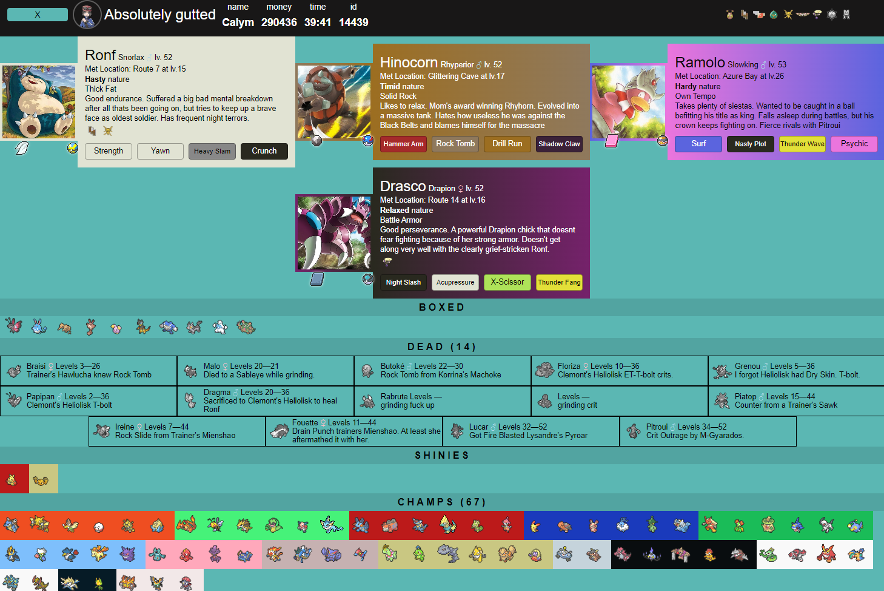884x591 pixels.
Task: Select boxed Beautifly sprite
Action: point(13,326)
